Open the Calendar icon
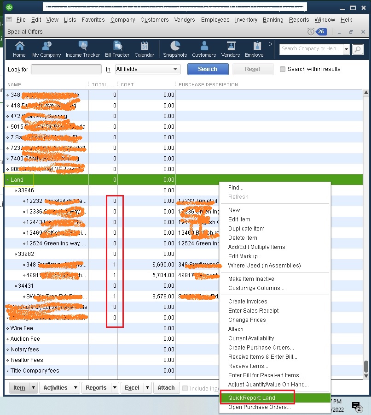The height and width of the screenshot is (415, 371). pos(145,49)
